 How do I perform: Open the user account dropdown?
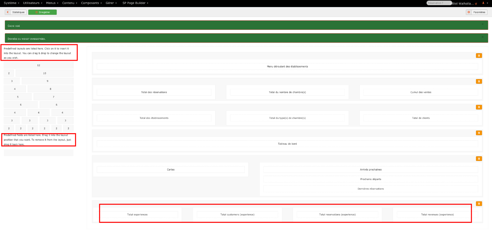pyautogui.click(x=485, y=3)
